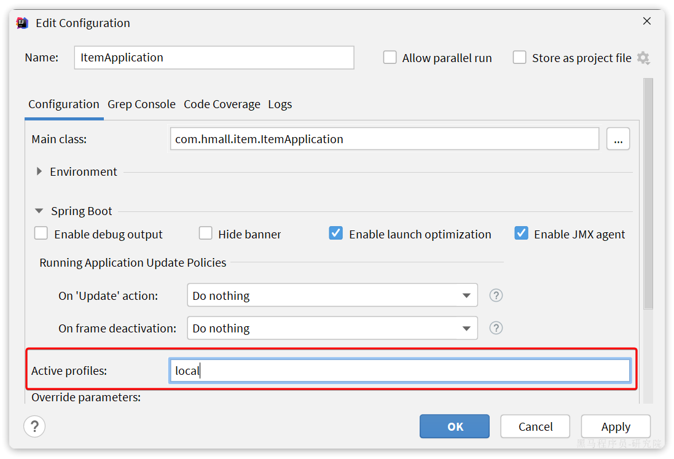Viewport: 674px width, 459px height.
Task: Open the Code Coverage tab
Action: [222, 104]
